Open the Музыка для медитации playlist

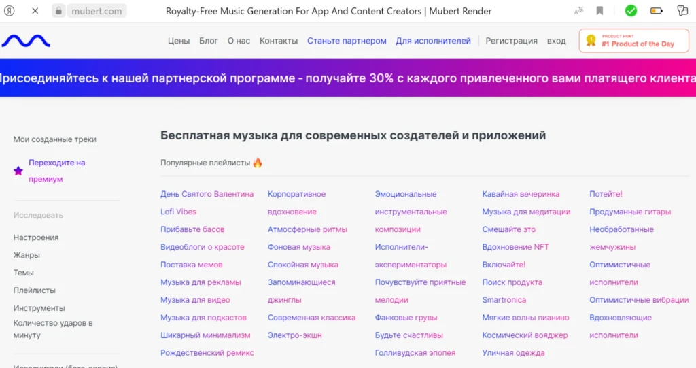click(x=527, y=212)
